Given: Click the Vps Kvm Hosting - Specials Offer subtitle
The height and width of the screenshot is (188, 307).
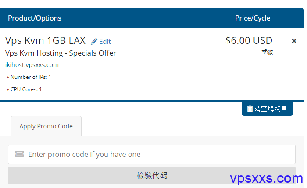Looking at the screenshot, I should [x=61, y=53].
